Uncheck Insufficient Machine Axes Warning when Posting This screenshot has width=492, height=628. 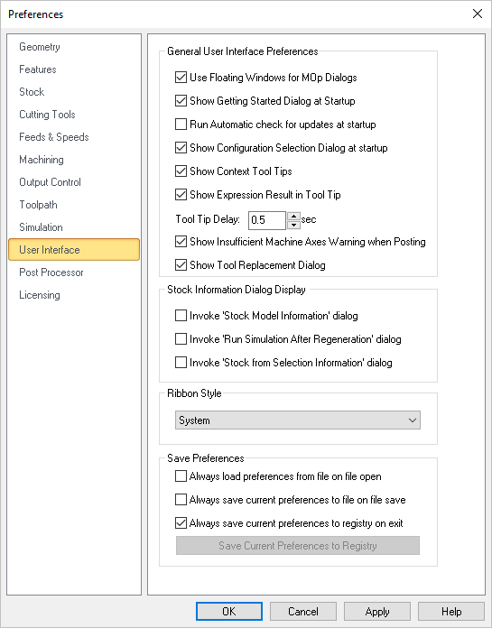click(181, 242)
